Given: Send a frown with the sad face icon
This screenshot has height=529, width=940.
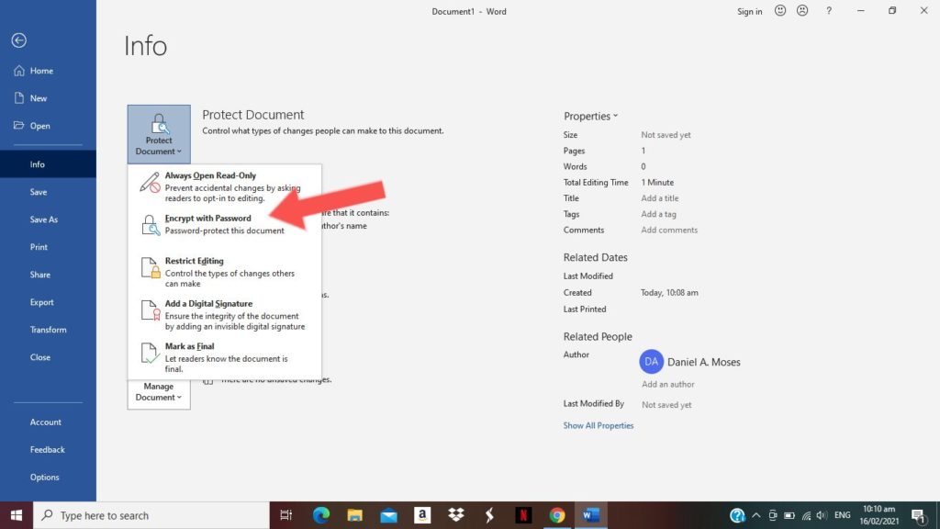Looking at the screenshot, I should pos(802,11).
